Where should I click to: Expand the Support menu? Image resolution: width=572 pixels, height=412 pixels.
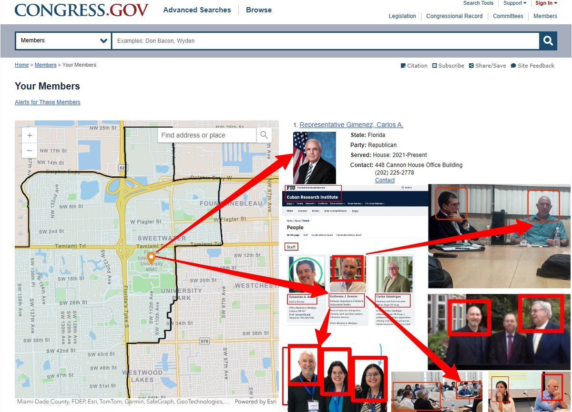click(x=515, y=3)
